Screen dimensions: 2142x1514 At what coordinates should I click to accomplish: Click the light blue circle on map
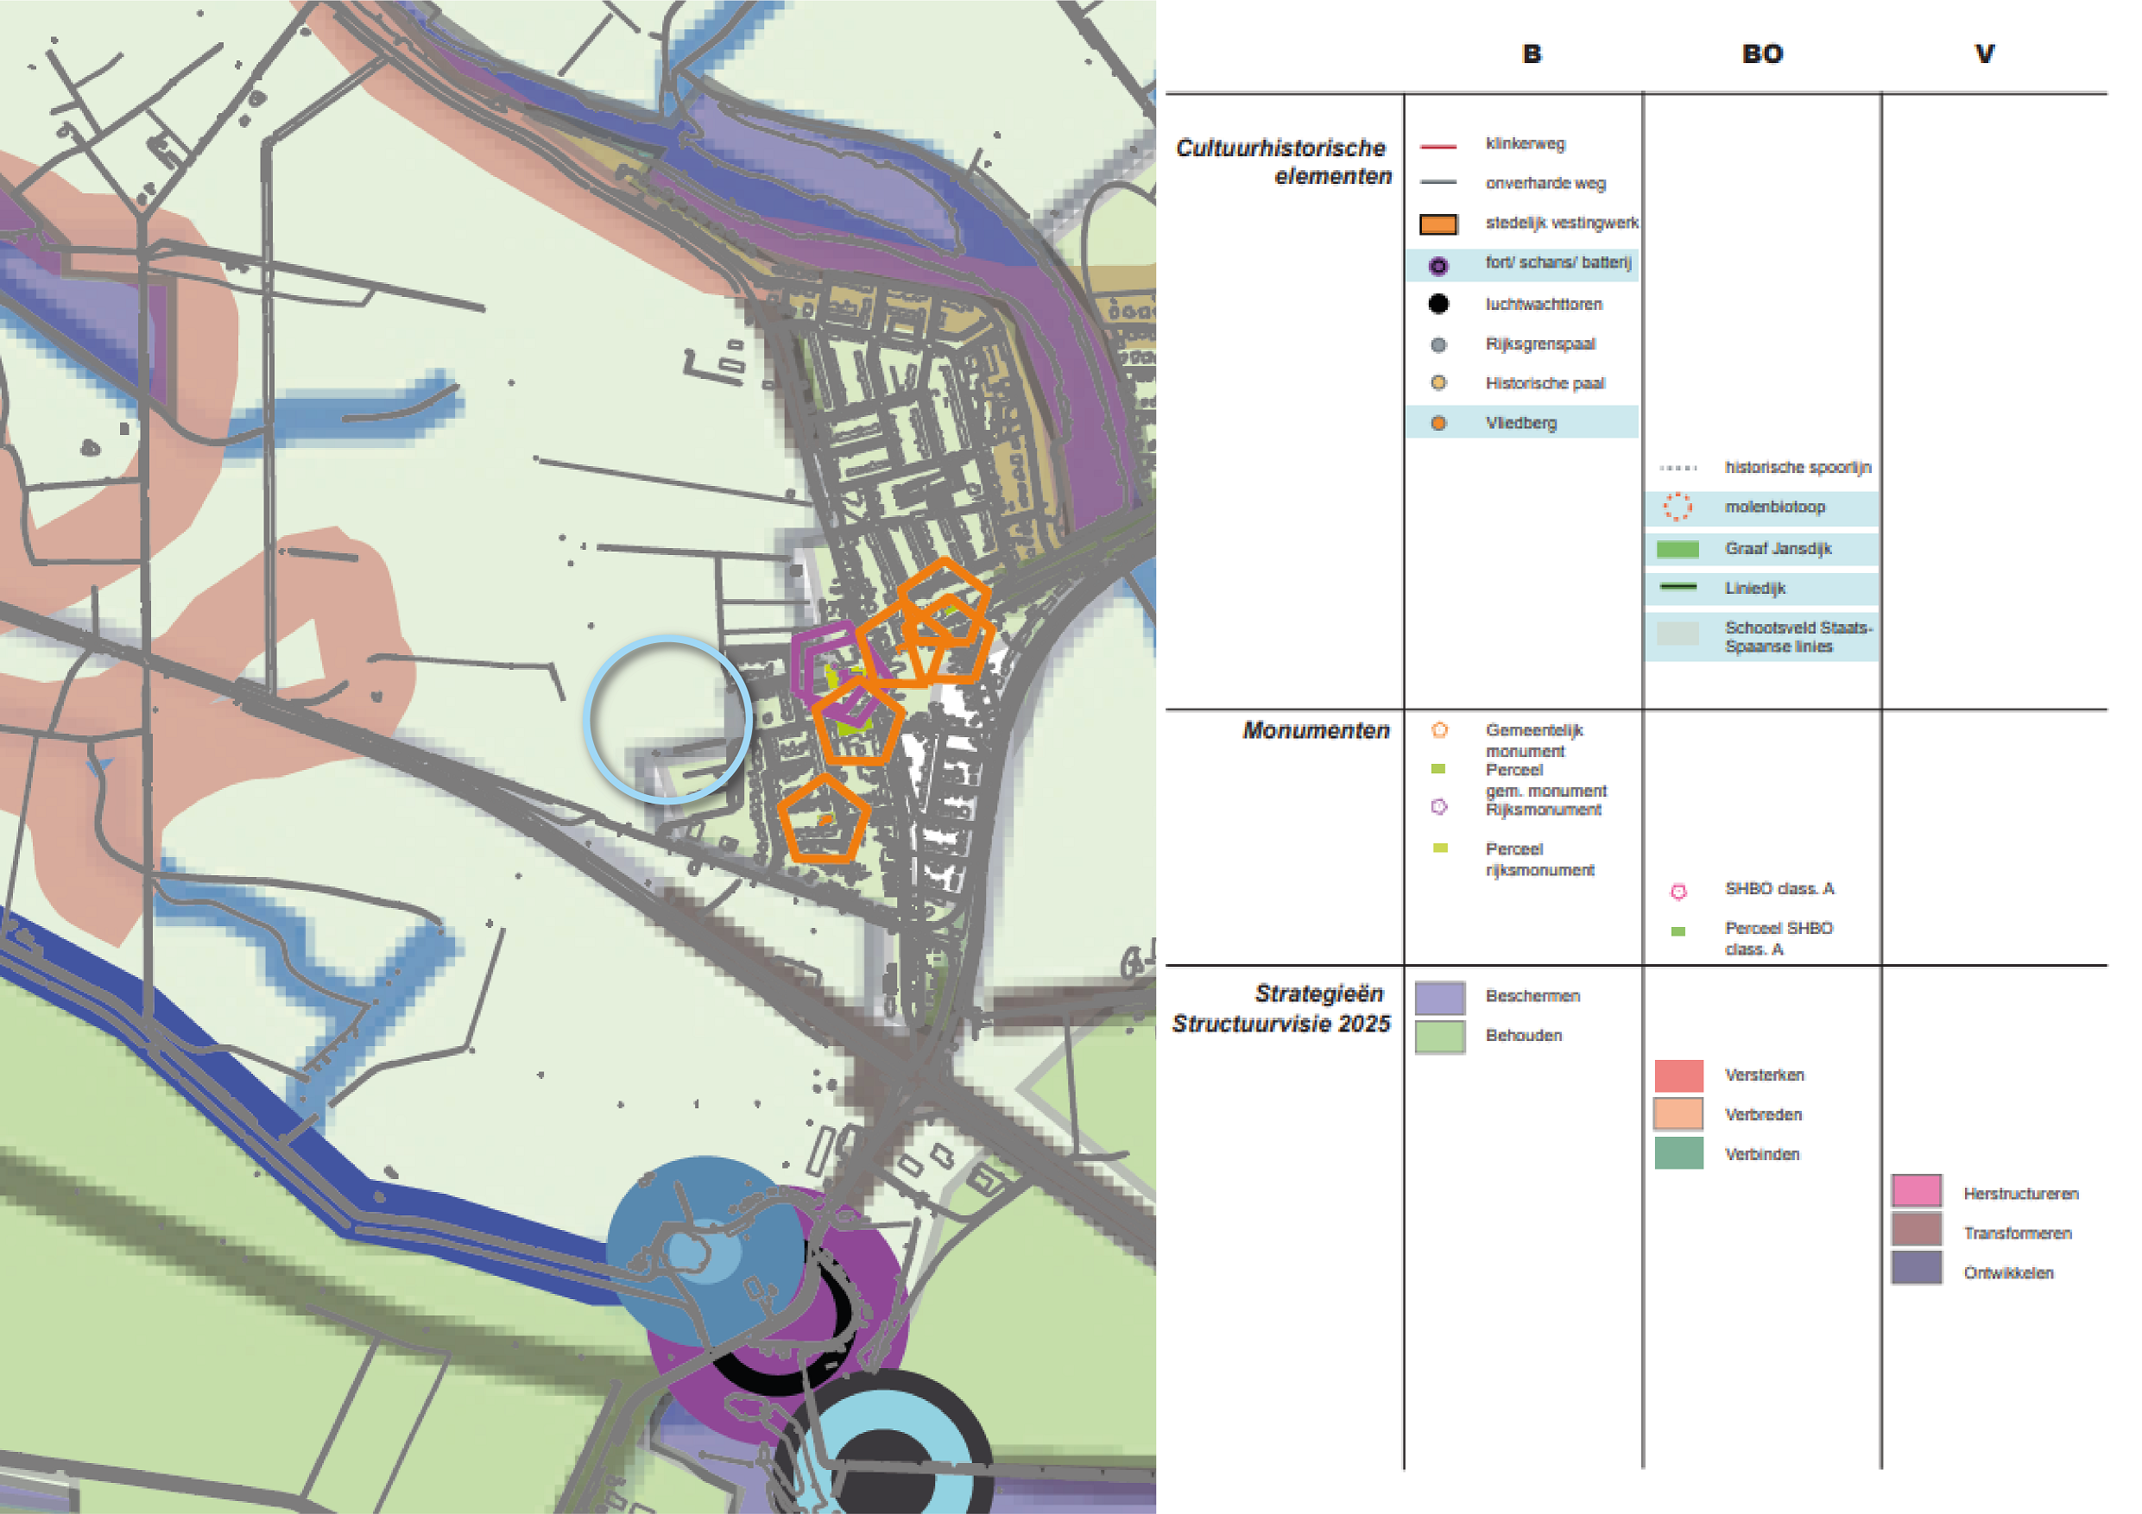tap(668, 719)
